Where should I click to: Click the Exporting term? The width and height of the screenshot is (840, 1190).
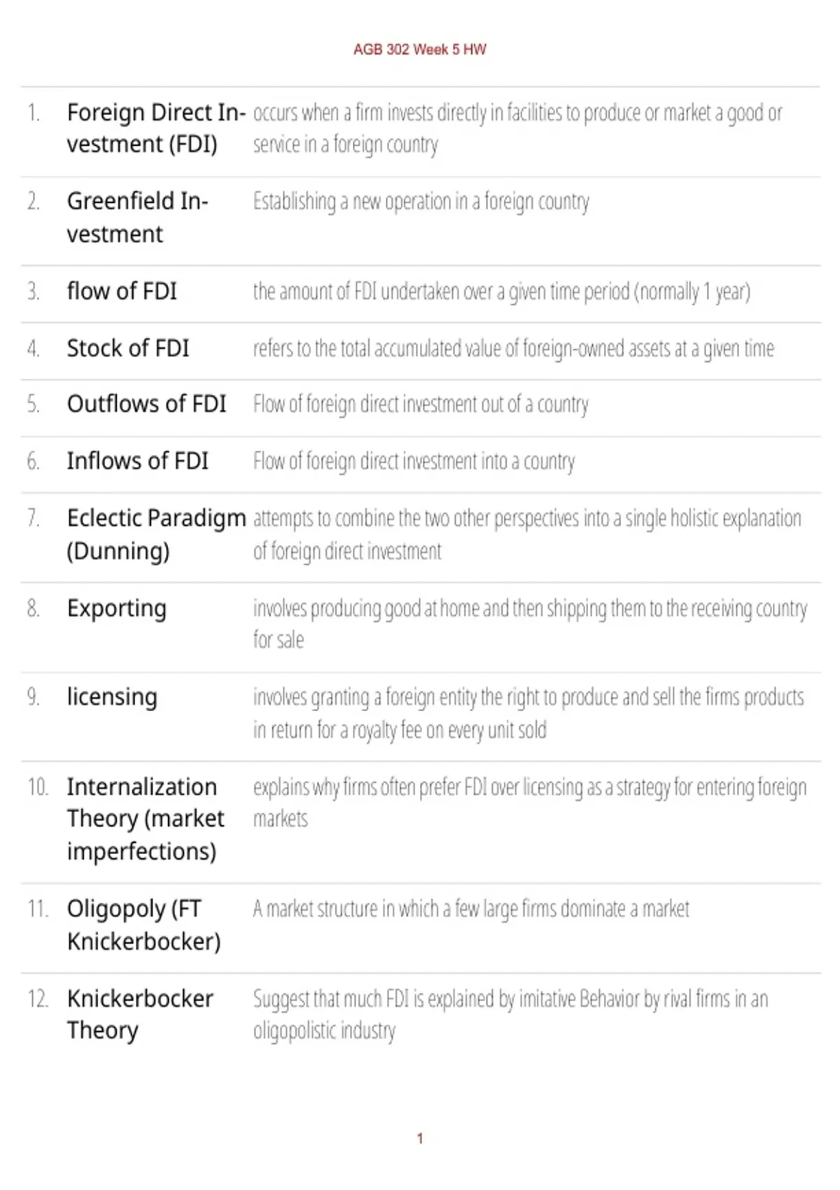click(x=117, y=608)
